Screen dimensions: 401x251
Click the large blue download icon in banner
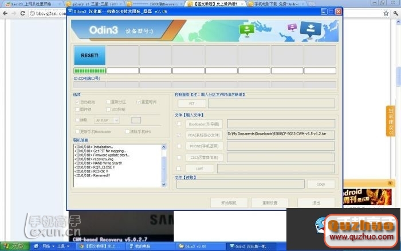coord(310,30)
